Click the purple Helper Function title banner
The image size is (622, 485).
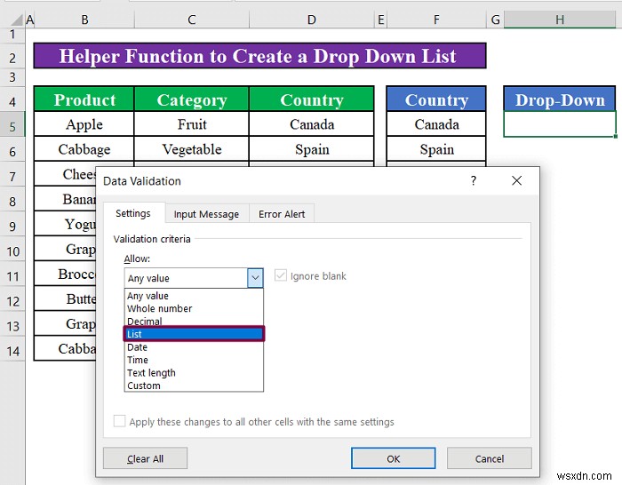click(259, 56)
